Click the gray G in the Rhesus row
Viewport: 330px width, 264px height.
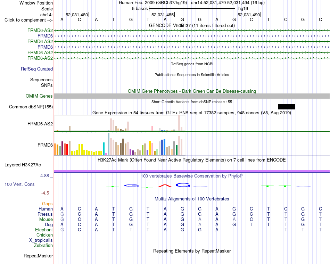pos(62,214)
